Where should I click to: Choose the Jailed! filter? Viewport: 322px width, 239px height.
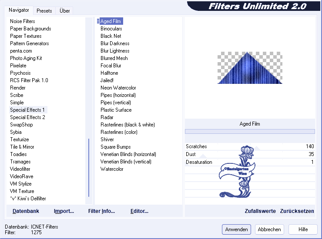[107, 80]
